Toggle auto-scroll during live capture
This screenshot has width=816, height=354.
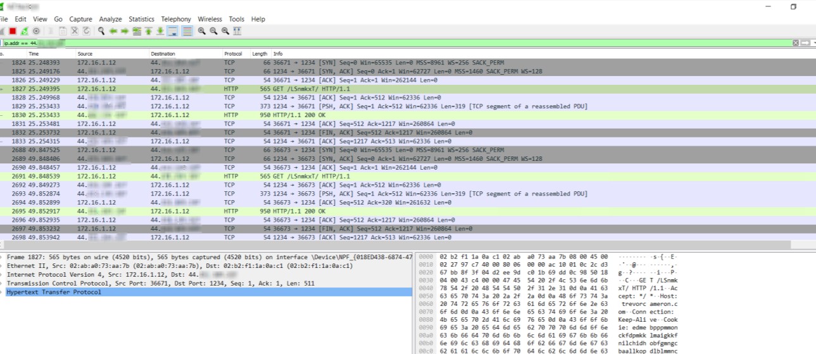point(173,30)
